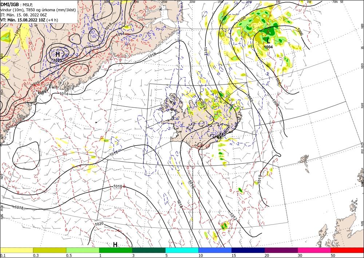Click the dark green 3–5 mm swatch
Viewport: 364px width, 258px height.
point(149,250)
